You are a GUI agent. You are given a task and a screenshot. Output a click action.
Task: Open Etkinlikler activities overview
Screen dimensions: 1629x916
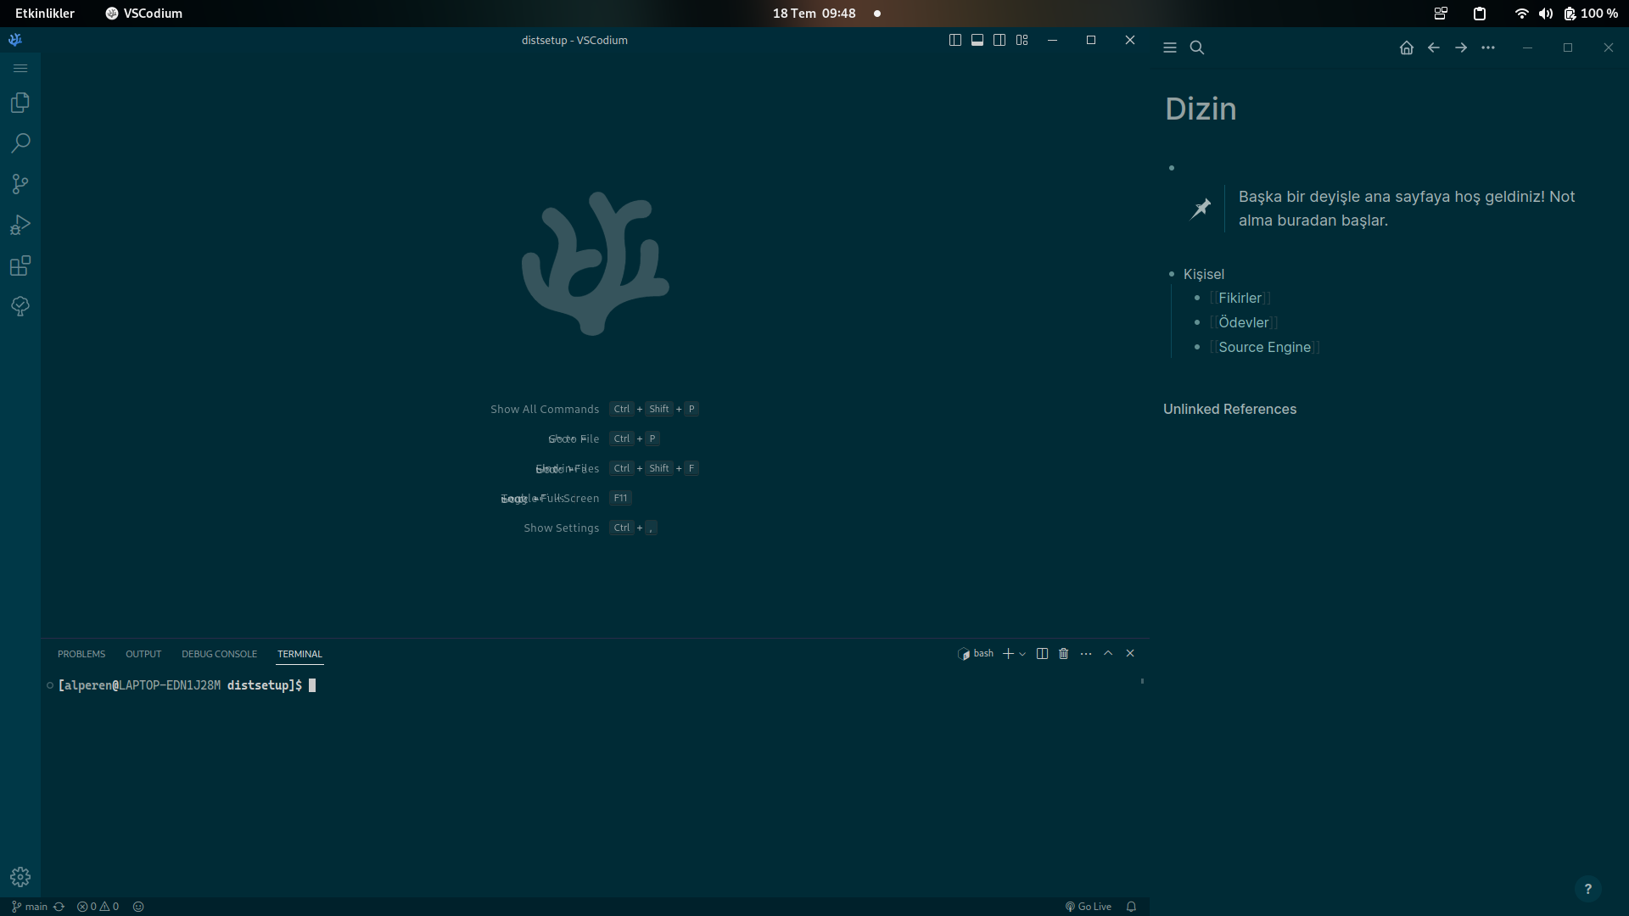pos(45,14)
